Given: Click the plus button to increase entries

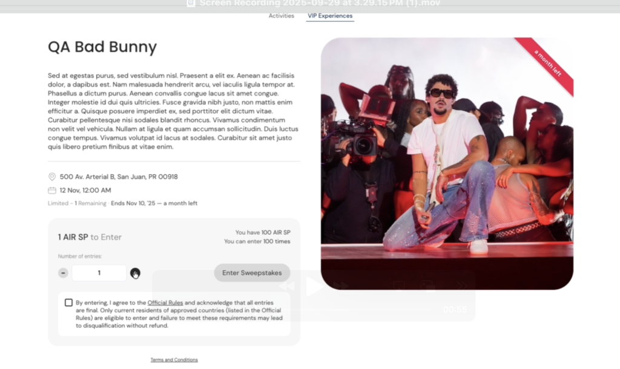Looking at the screenshot, I should (x=135, y=273).
